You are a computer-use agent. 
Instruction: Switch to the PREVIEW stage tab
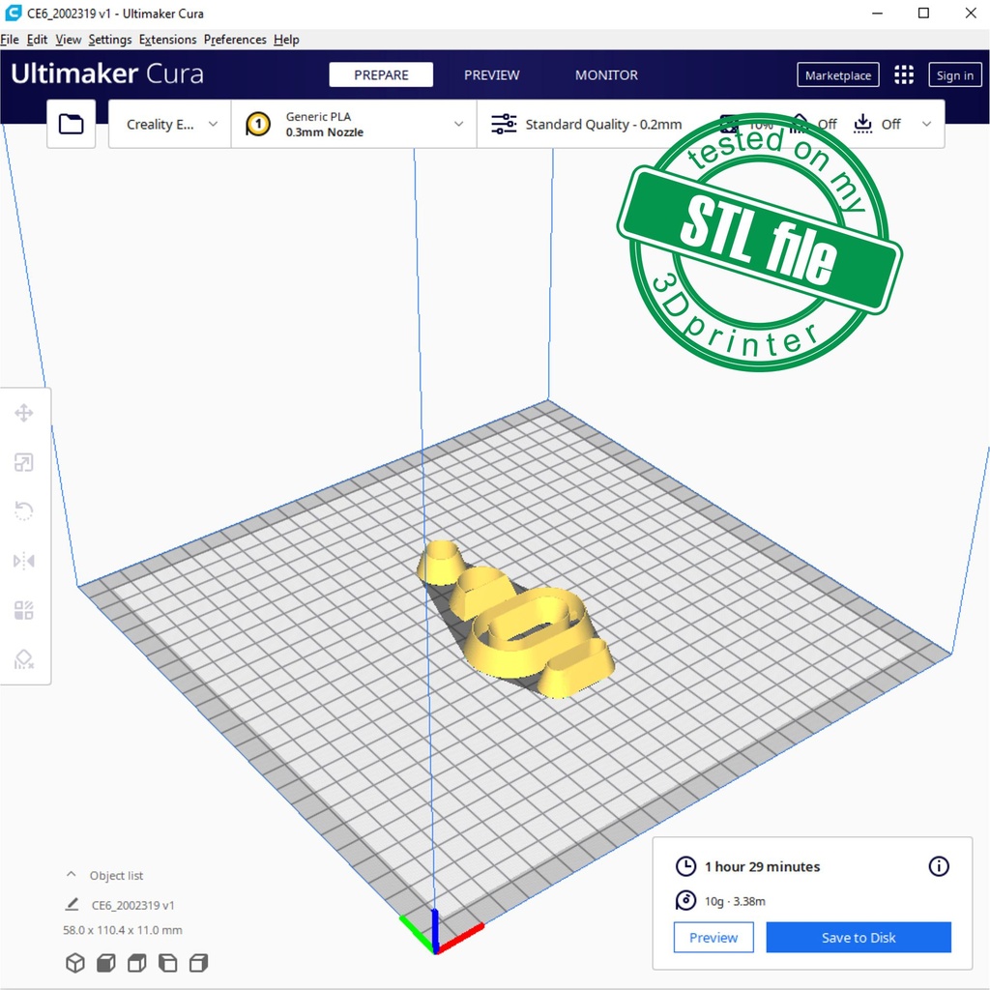tap(491, 75)
